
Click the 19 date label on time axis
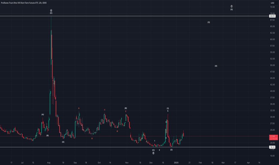pyautogui.click(x=63, y=163)
